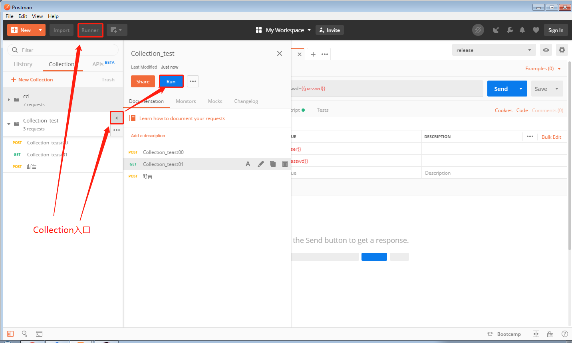The height and width of the screenshot is (343, 572).
Task: Switch to the APIs BETA tab
Action: (103, 64)
